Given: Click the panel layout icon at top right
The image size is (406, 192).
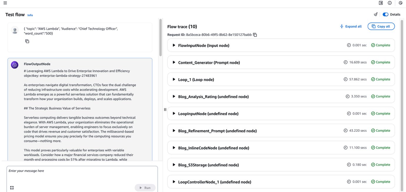Looking at the screenshot, I should [381, 3].
